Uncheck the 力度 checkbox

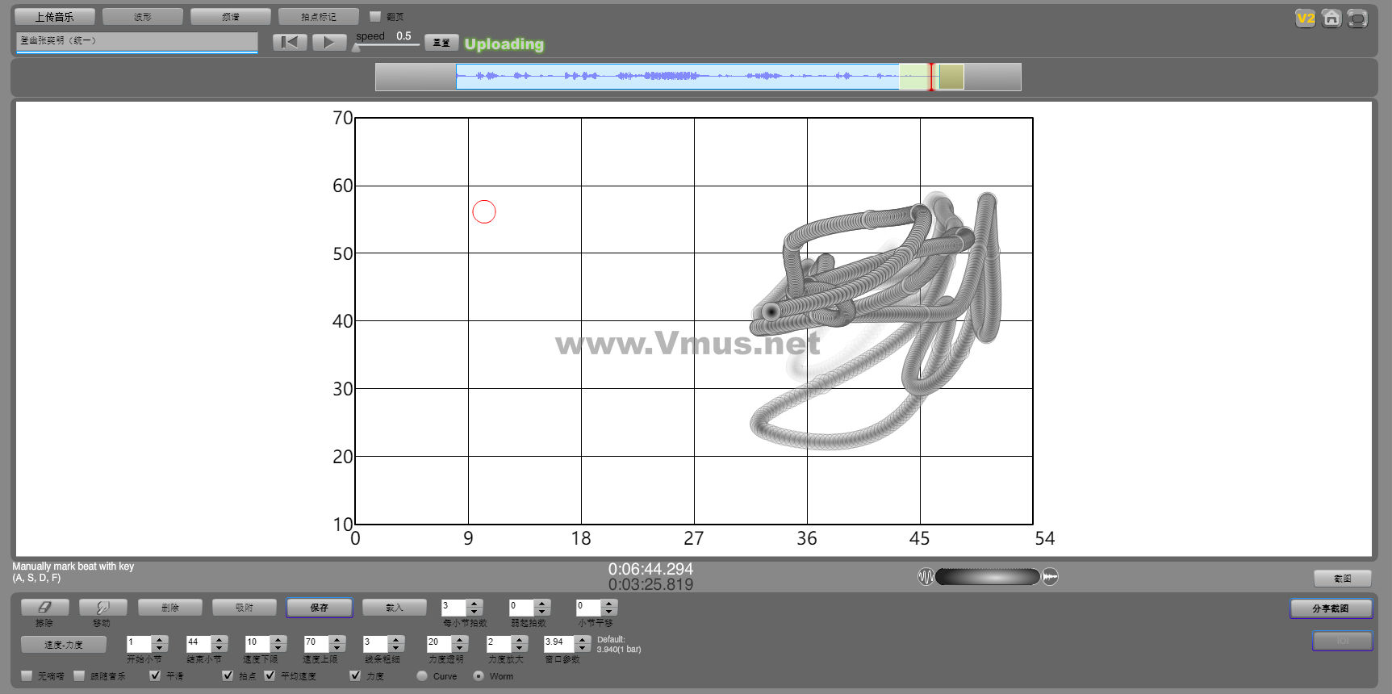[x=355, y=675]
